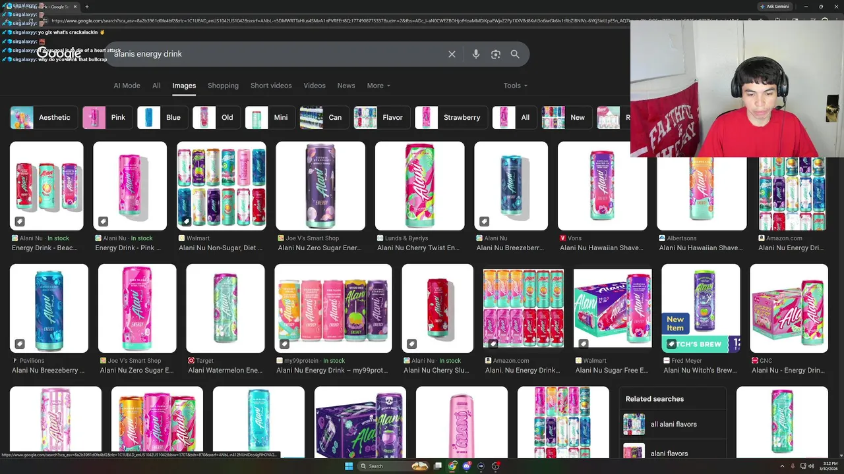Show hidden system tray icons chevron

[783, 466]
